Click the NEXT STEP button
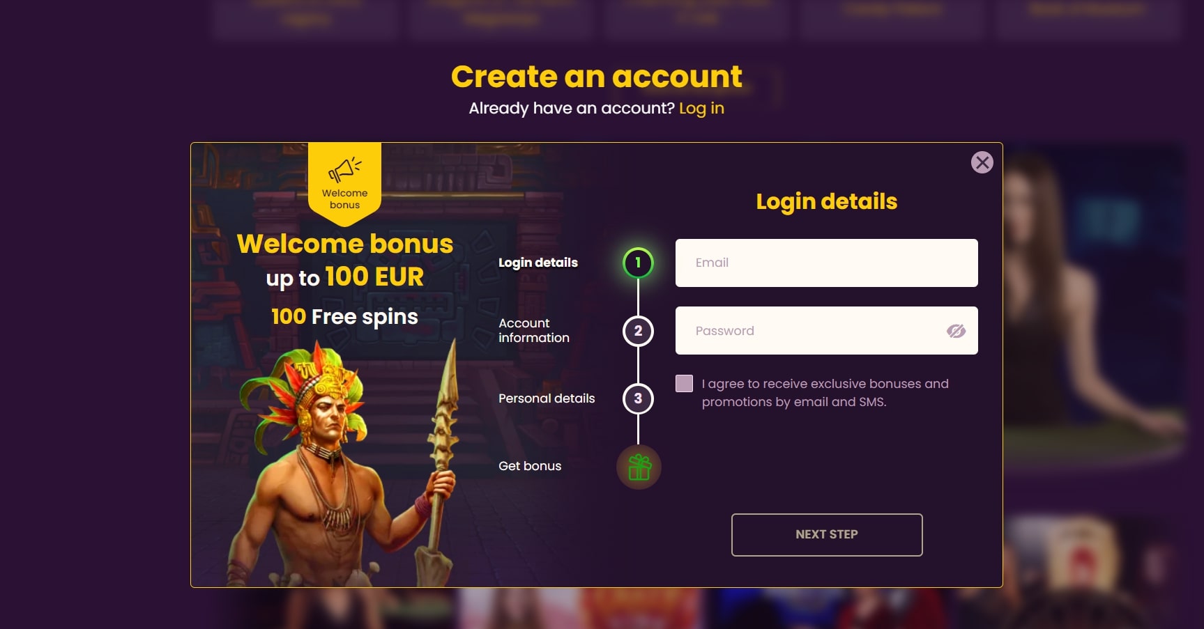This screenshot has height=629, width=1204. pyautogui.click(x=827, y=535)
